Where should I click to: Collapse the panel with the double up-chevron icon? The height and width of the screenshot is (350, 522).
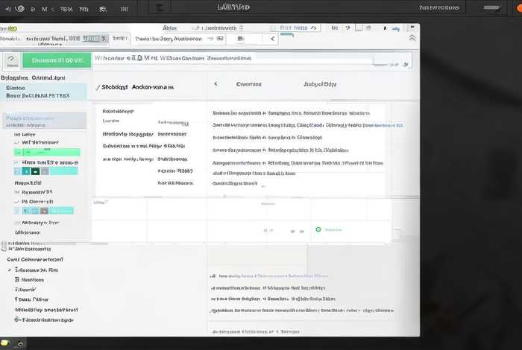pos(412,38)
